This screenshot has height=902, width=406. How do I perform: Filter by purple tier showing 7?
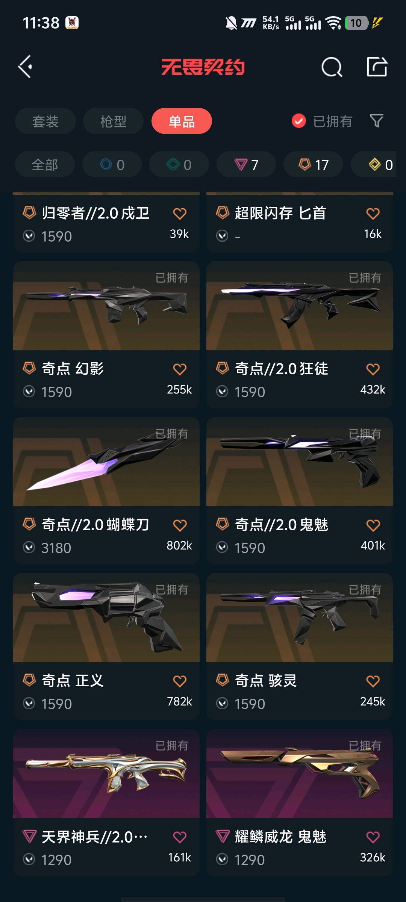tap(246, 165)
